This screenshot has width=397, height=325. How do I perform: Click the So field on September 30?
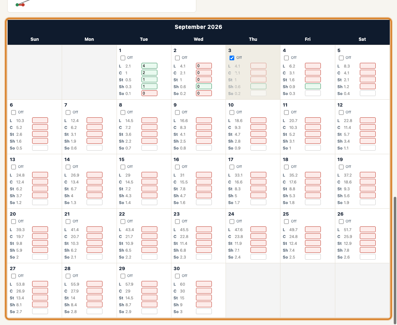point(204,311)
